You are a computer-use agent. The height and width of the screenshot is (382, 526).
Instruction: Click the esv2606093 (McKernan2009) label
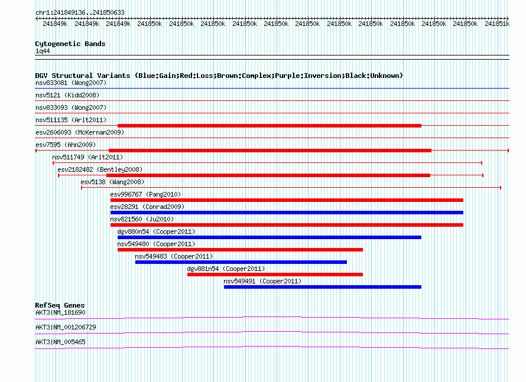pyautogui.click(x=80, y=132)
